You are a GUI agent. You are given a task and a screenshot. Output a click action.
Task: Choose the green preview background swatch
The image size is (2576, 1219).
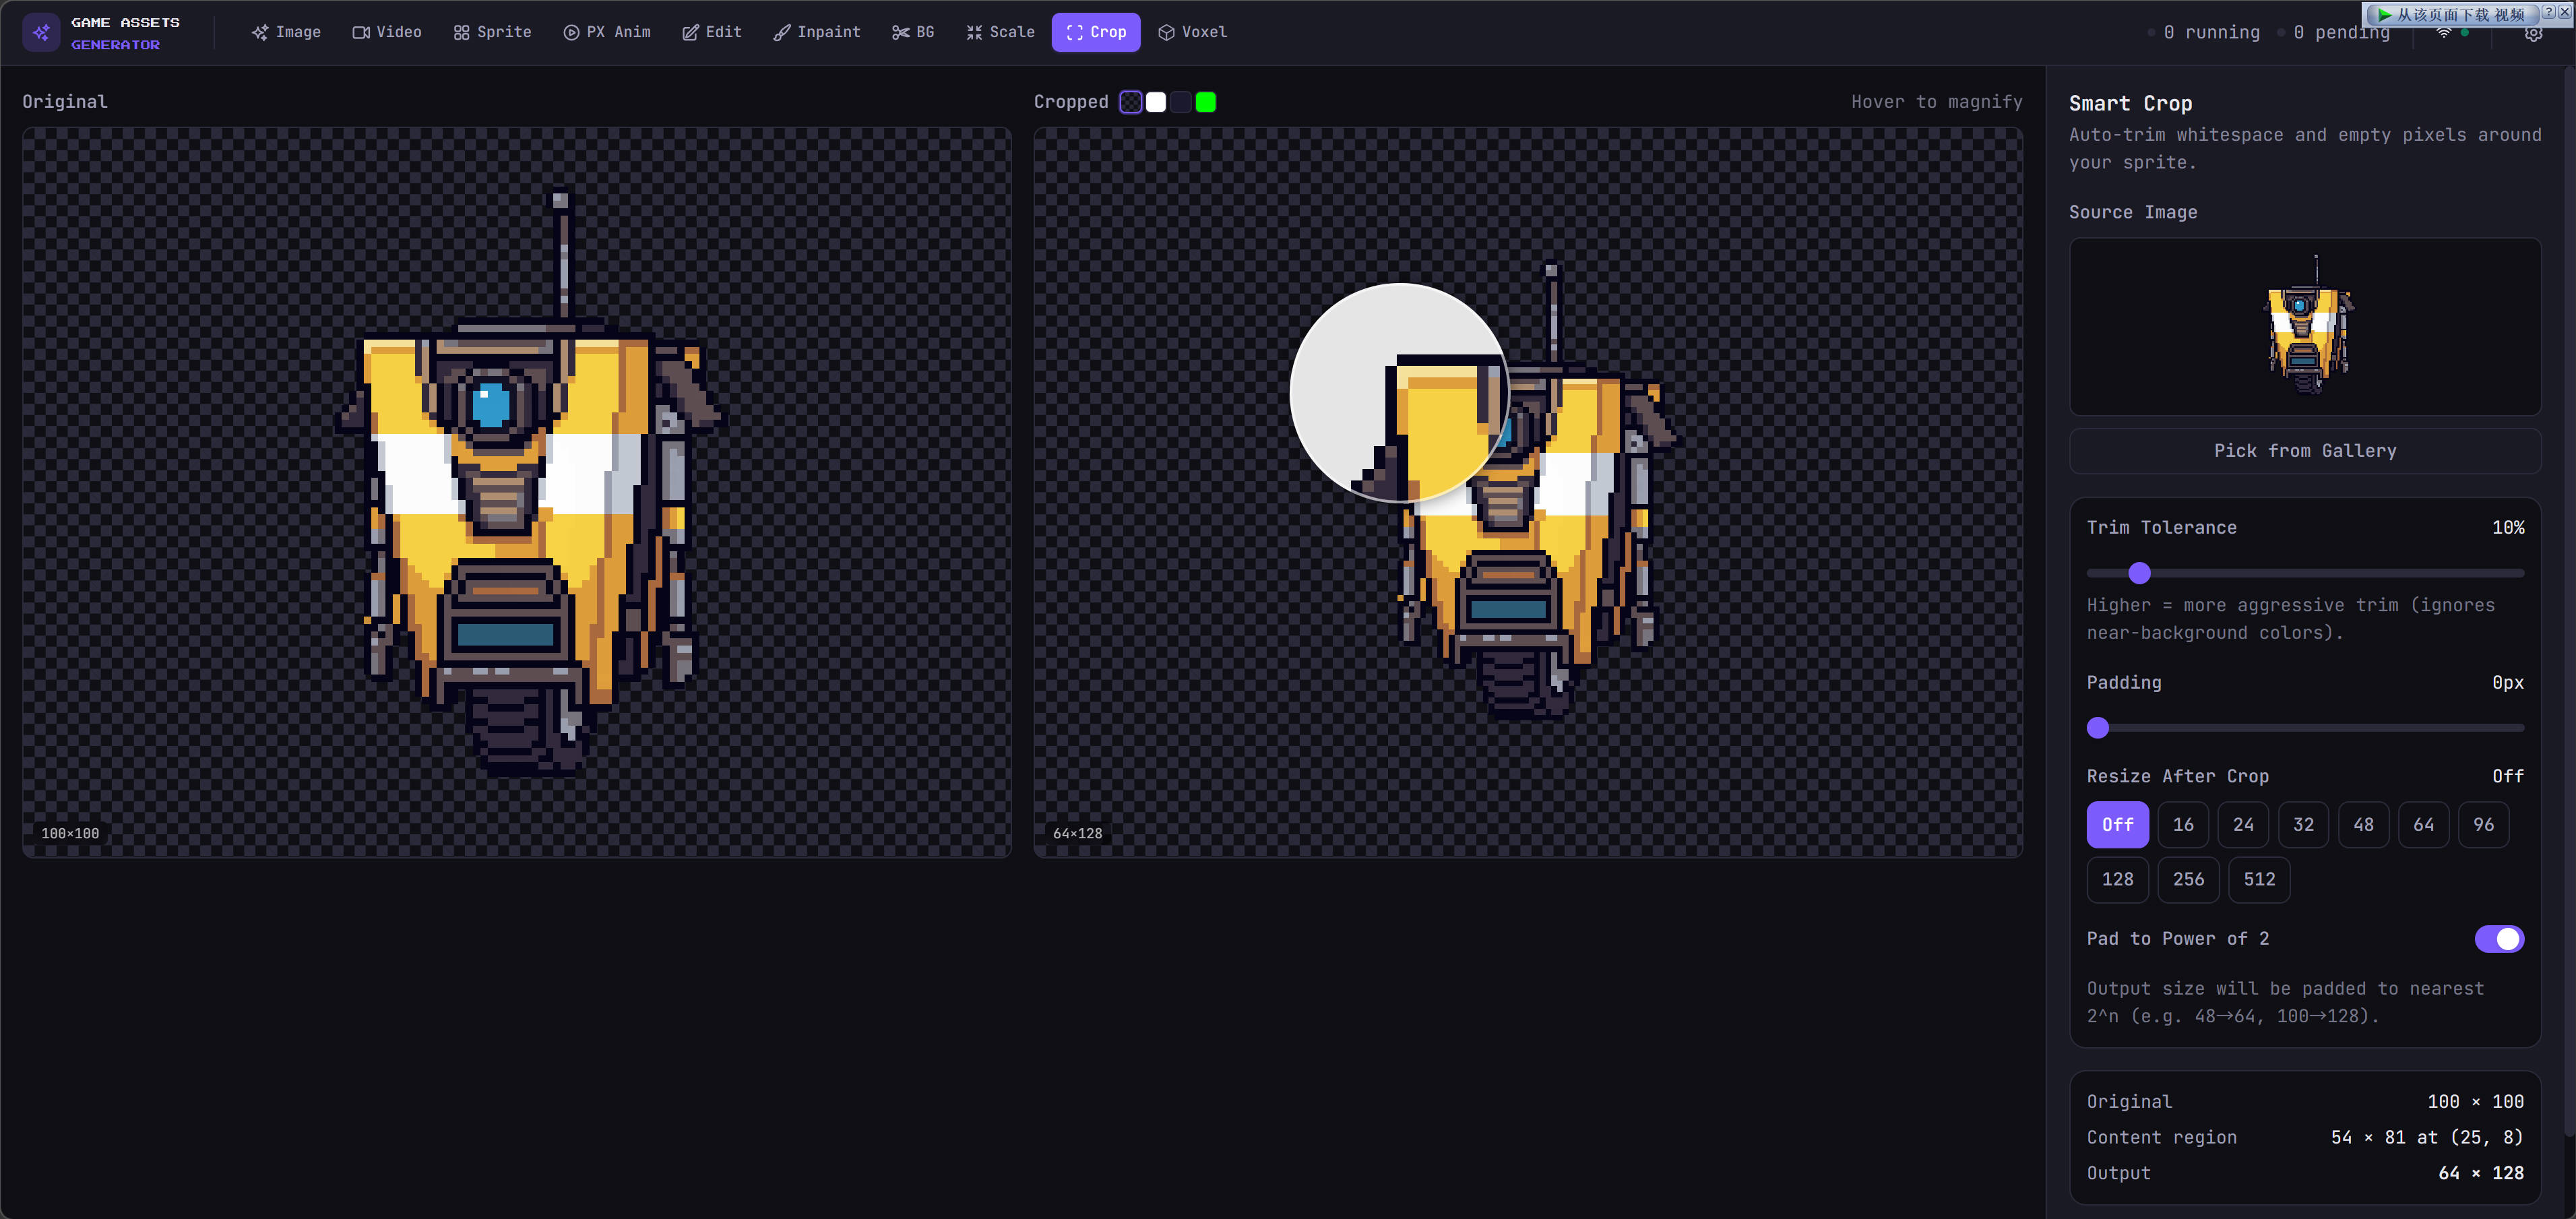pos(1205,102)
